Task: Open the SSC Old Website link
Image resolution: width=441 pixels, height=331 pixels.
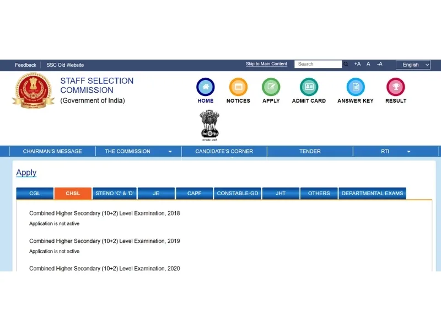Action: click(x=65, y=65)
